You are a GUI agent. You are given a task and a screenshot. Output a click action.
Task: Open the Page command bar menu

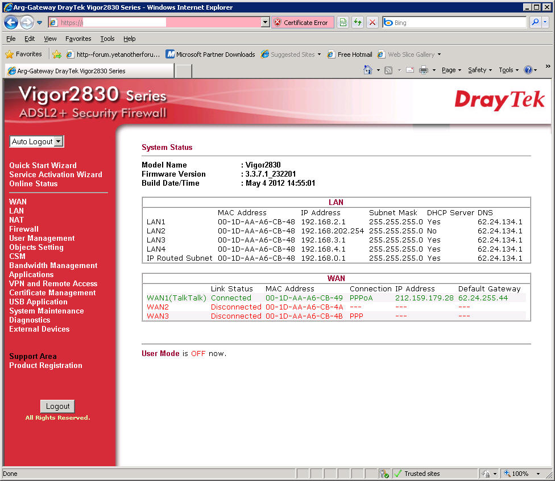click(452, 70)
